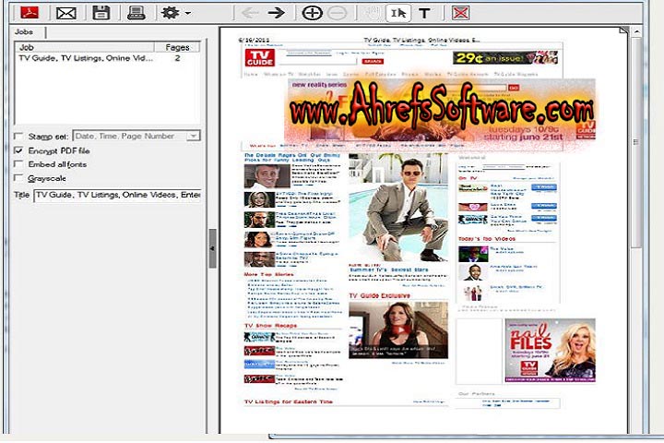Image resolution: width=664 pixels, height=443 pixels.
Task: Click the save floppy disk icon
Action: pos(101,13)
